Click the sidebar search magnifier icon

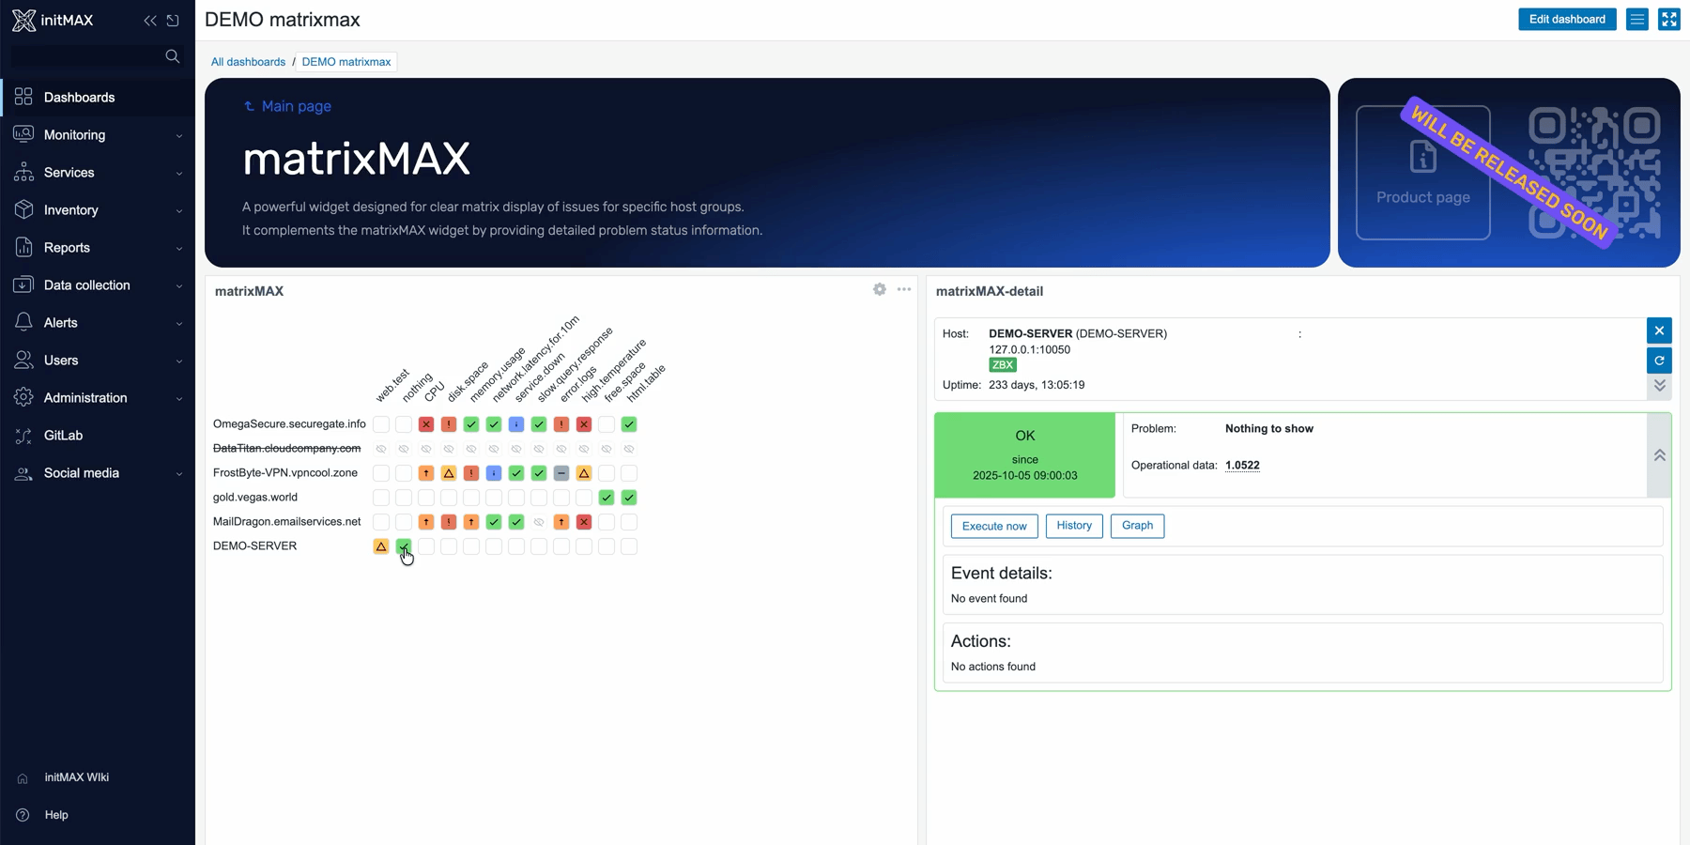172,56
